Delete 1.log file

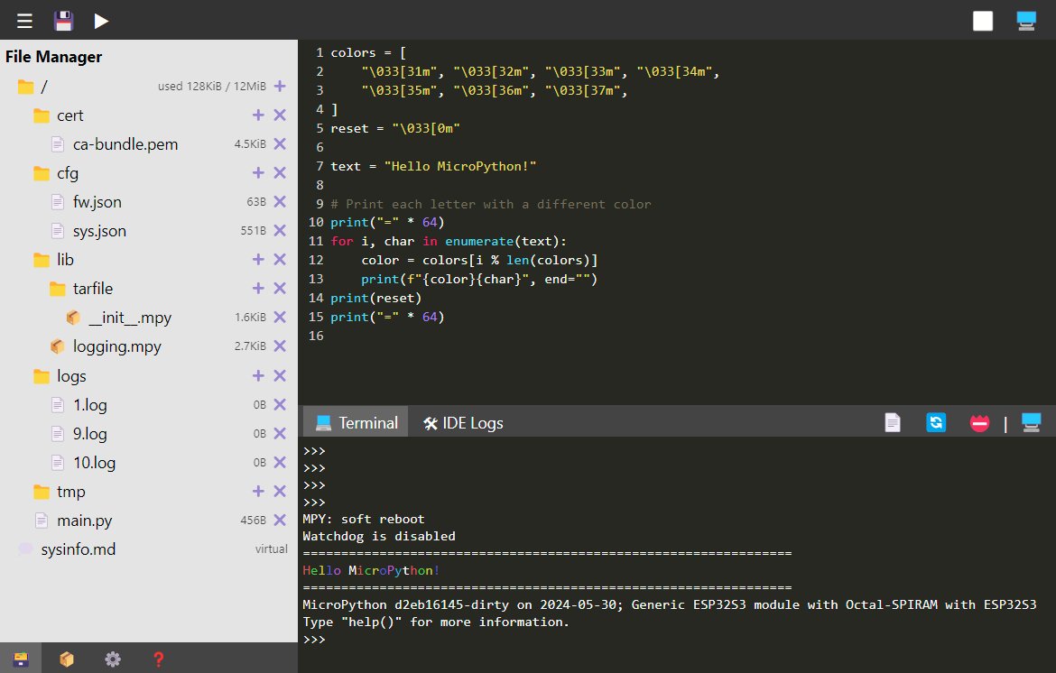[x=280, y=404]
